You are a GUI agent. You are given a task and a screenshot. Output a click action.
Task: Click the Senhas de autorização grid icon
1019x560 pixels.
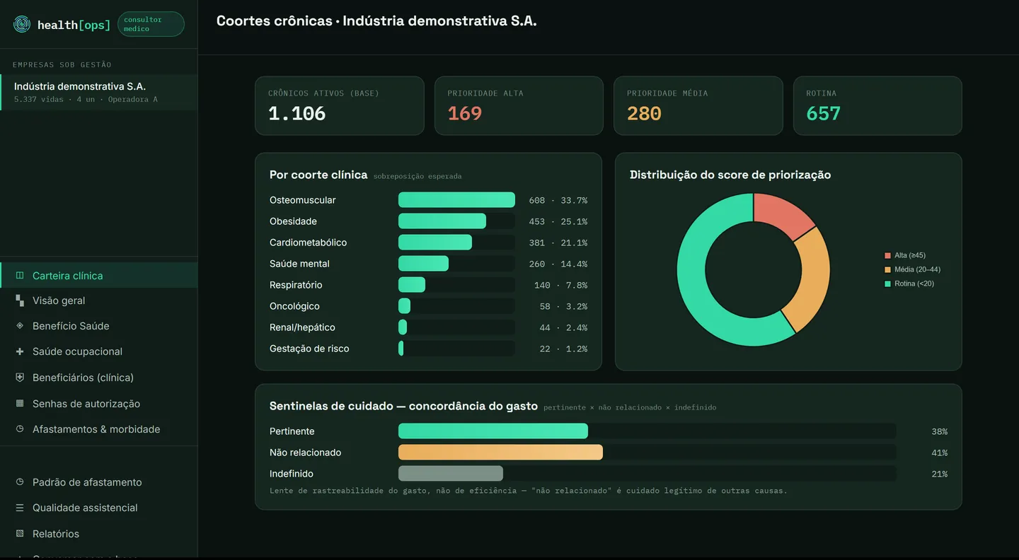20,404
